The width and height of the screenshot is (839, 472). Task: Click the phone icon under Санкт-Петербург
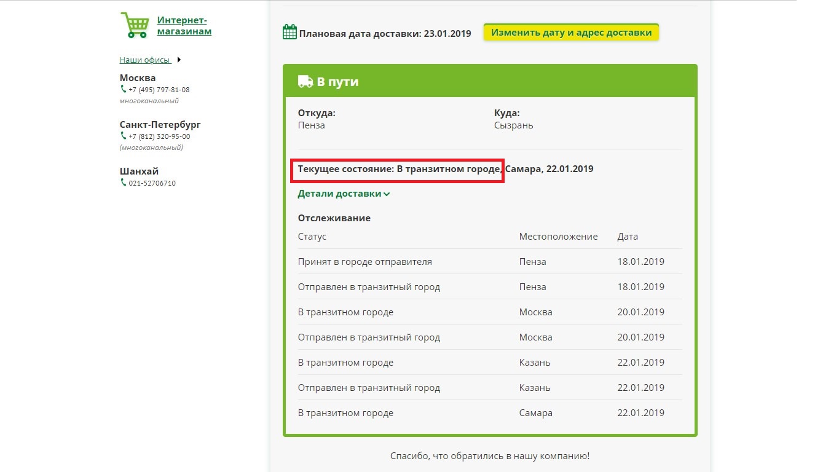pyautogui.click(x=123, y=136)
